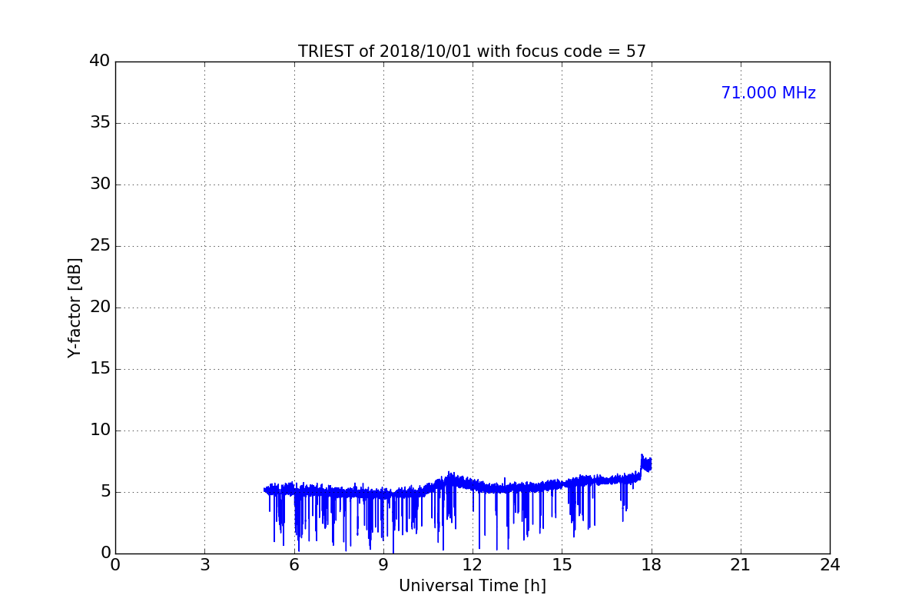Click the y-axis tick label '30'
The height and width of the screenshot is (615, 922).
pos(100,184)
